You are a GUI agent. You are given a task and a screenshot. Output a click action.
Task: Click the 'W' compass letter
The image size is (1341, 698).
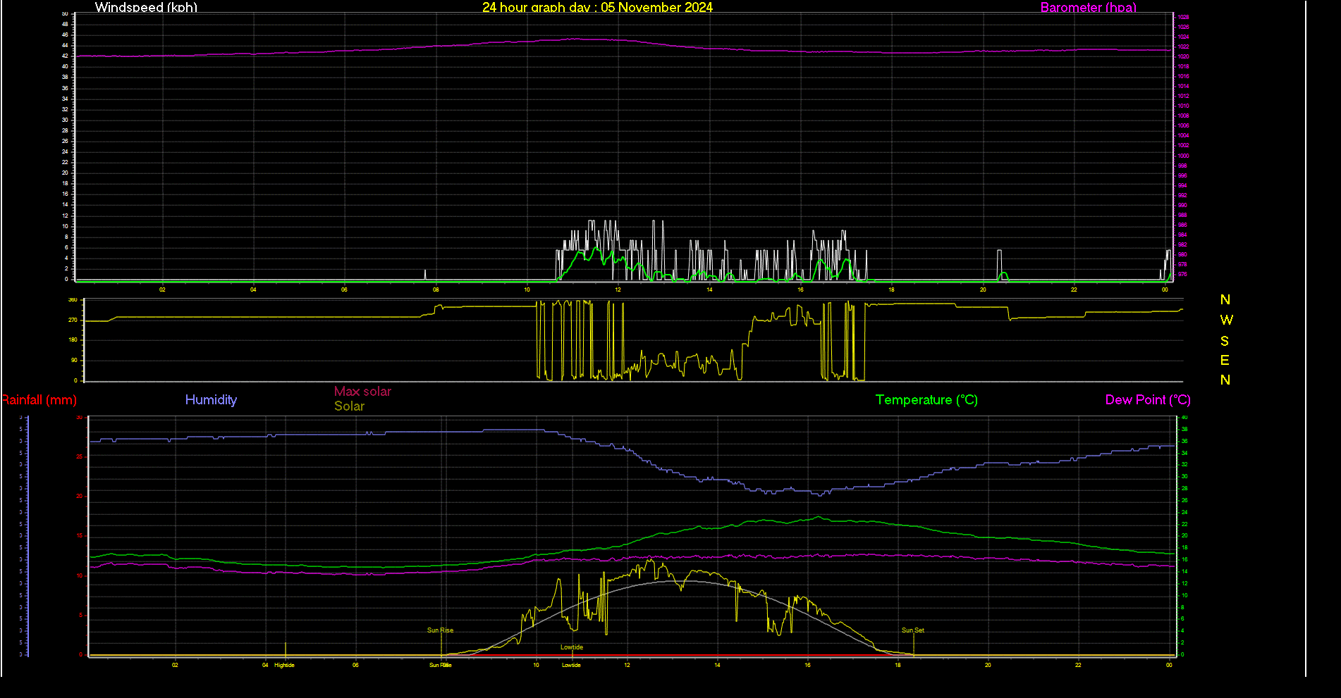[x=1227, y=320]
